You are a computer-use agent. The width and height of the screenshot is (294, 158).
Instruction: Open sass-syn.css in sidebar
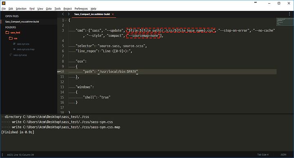tap(23, 44)
